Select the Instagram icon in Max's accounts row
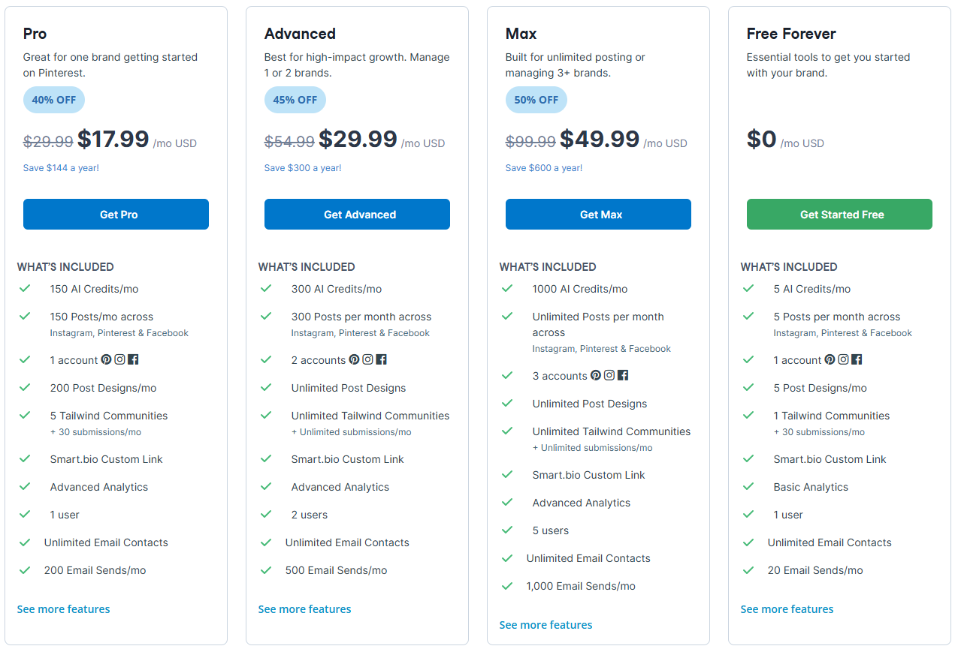The height and width of the screenshot is (649, 955). (609, 375)
